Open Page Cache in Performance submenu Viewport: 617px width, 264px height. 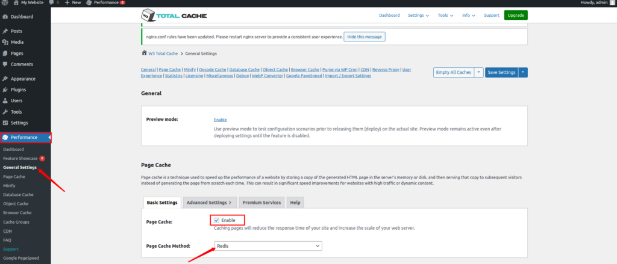pyautogui.click(x=14, y=176)
